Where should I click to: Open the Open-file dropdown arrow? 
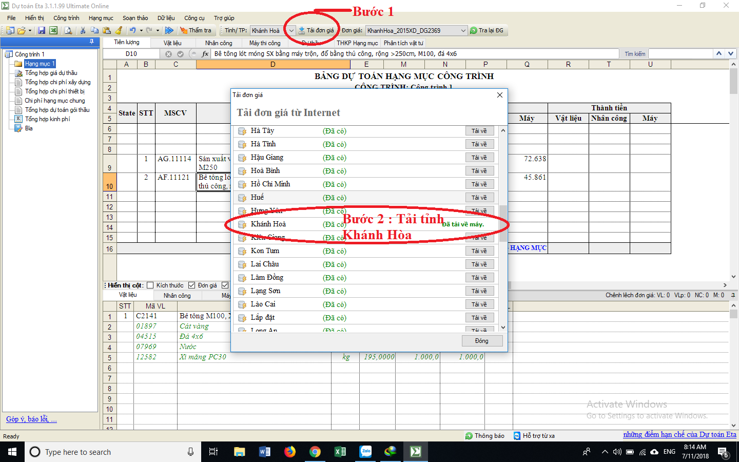pyautogui.click(x=30, y=31)
